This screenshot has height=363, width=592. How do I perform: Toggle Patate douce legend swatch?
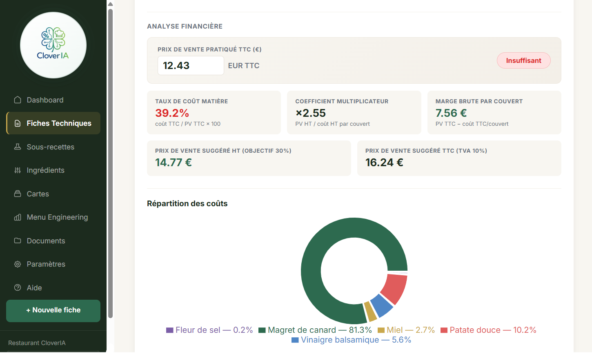tap(444, 330)
